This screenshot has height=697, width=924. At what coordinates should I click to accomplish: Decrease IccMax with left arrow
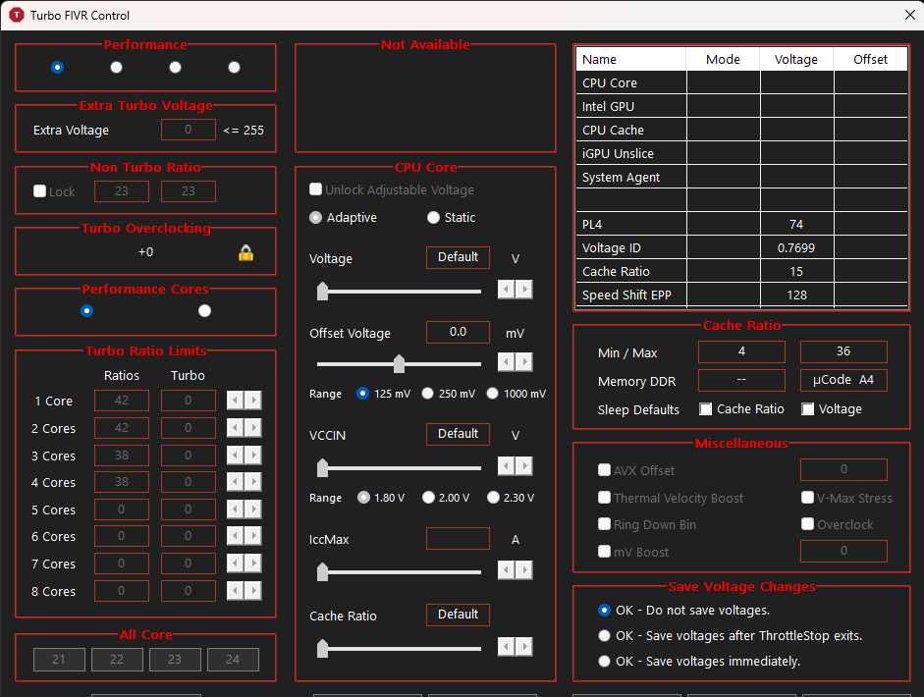(507, 569)
